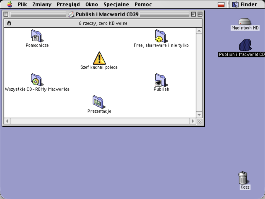Select the Szef kuchni poleca warning icon
This screenshot has width=265, height=199.
tap(99, 58)
